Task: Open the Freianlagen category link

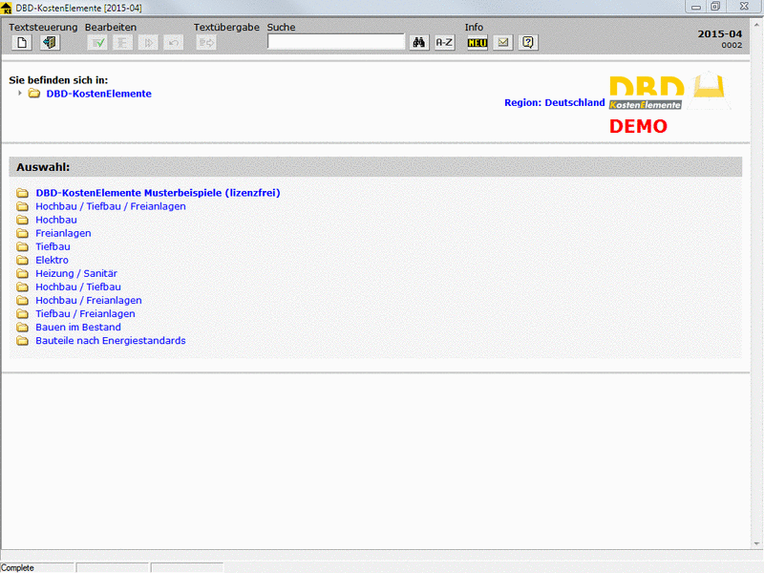Action: point(63,233)
